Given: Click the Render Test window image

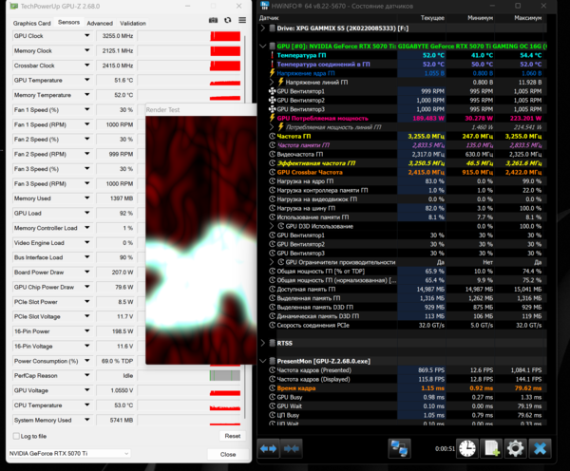Looking at the screenshot, I should coord(201,240).
